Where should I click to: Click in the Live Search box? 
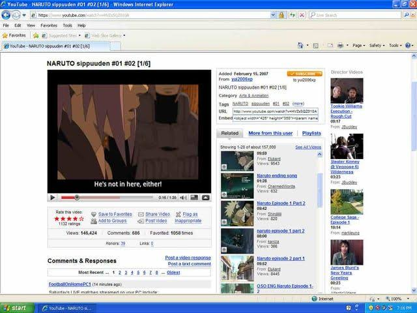(x=355, y=15)
